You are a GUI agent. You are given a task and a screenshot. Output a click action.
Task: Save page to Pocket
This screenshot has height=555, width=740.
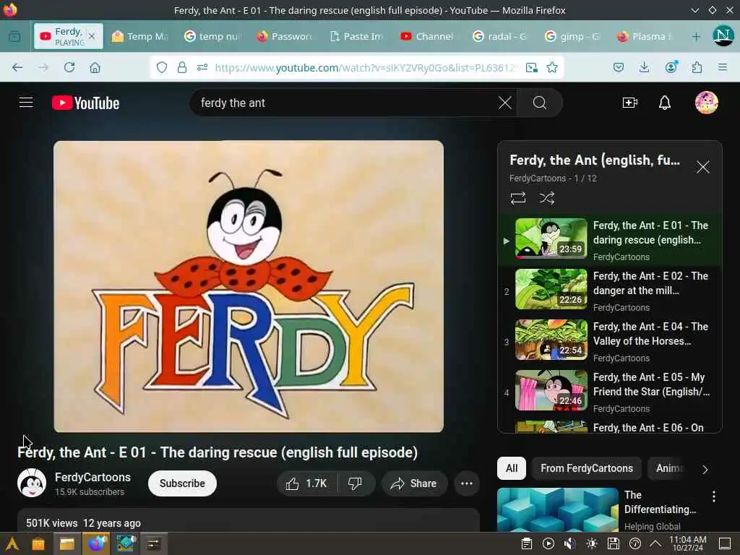tap(619, 67)
